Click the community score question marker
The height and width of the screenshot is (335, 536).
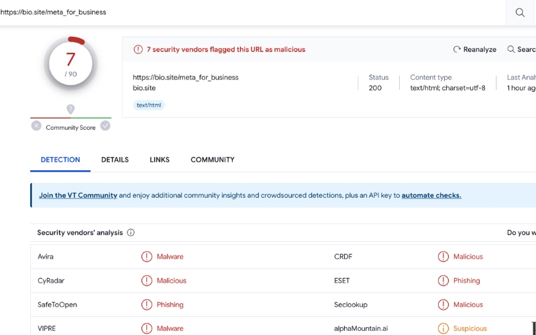[70, 109]
